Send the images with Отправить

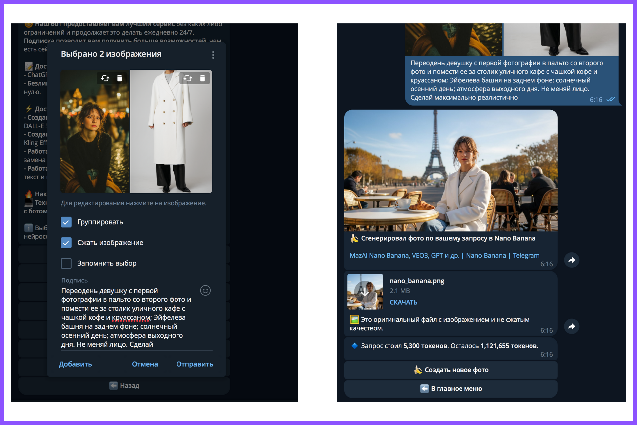coord(194,364)
